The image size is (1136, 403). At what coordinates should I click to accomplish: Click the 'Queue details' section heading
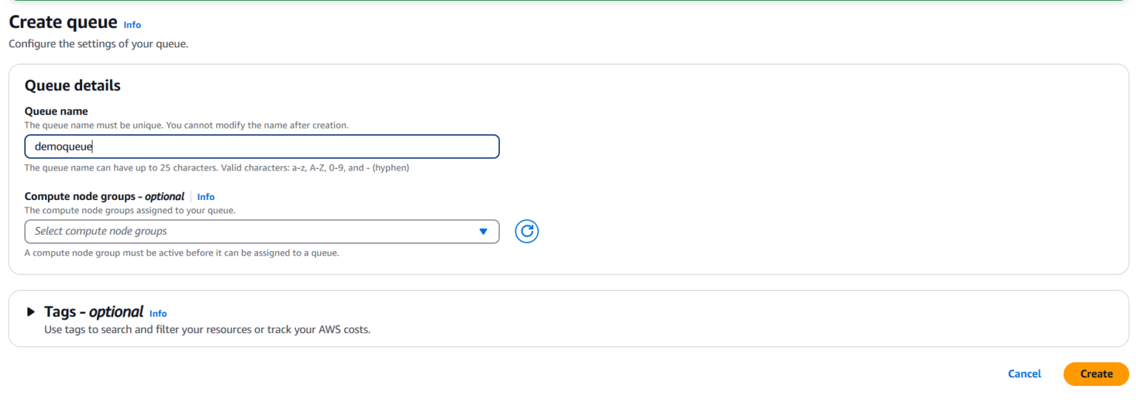72,86
